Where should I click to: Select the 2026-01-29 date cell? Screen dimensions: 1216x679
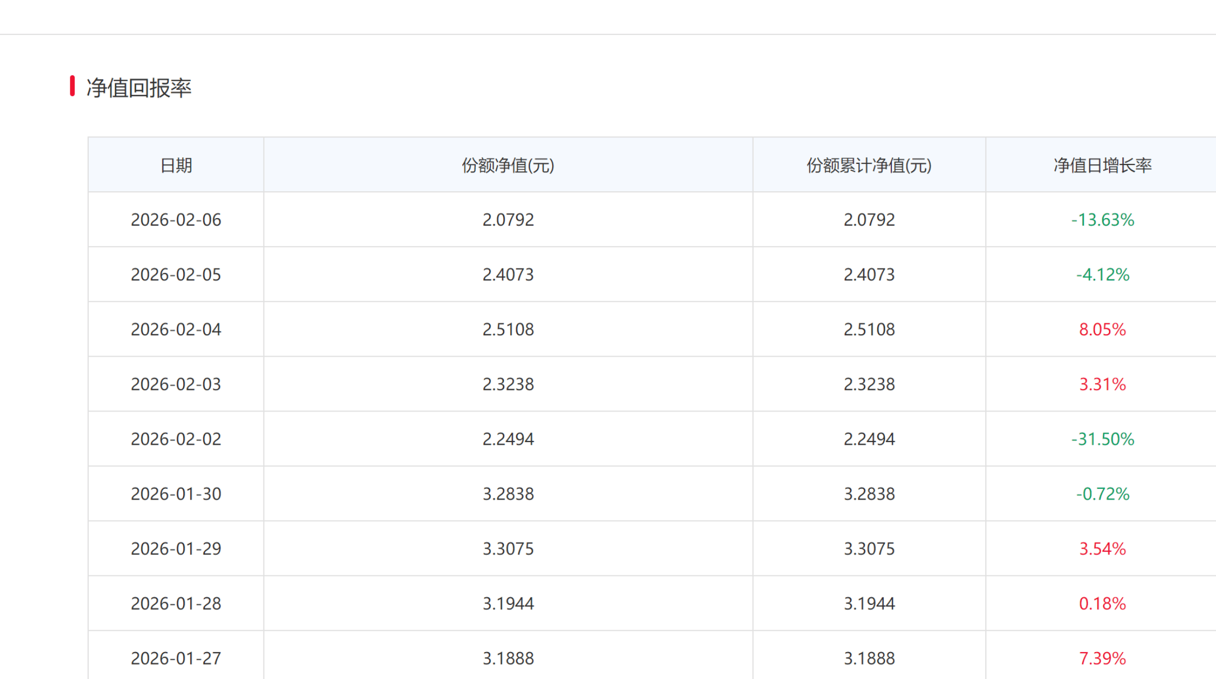click(x=176, y=548)
